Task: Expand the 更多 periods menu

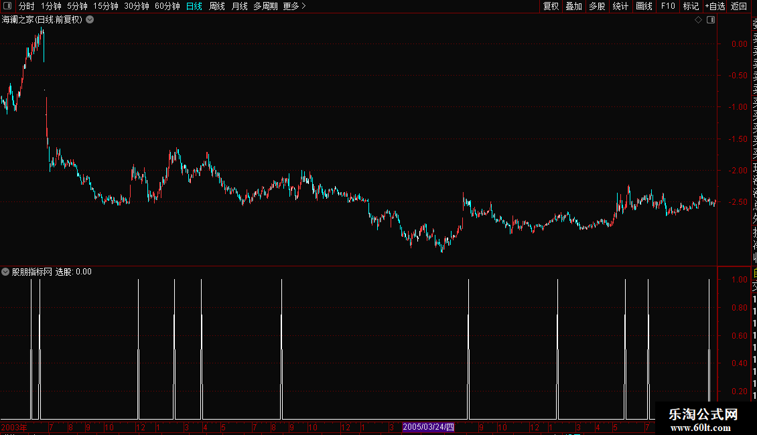Action: coord(294,6)
